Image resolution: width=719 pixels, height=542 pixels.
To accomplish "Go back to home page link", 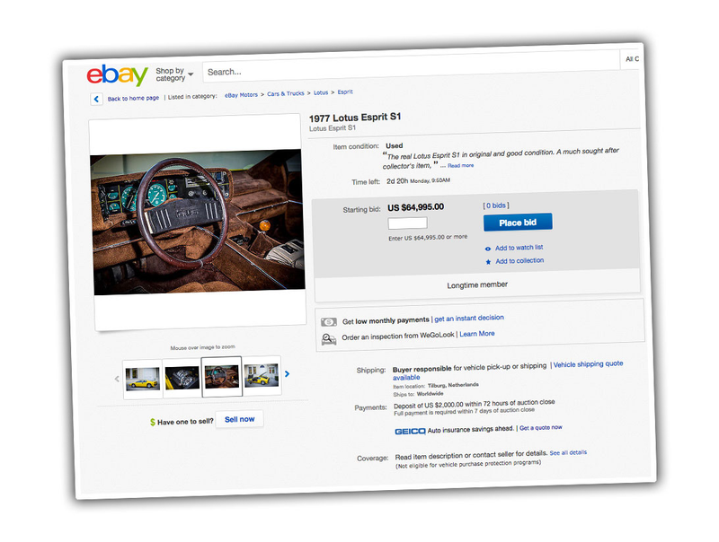I will (x=133, y=98).
